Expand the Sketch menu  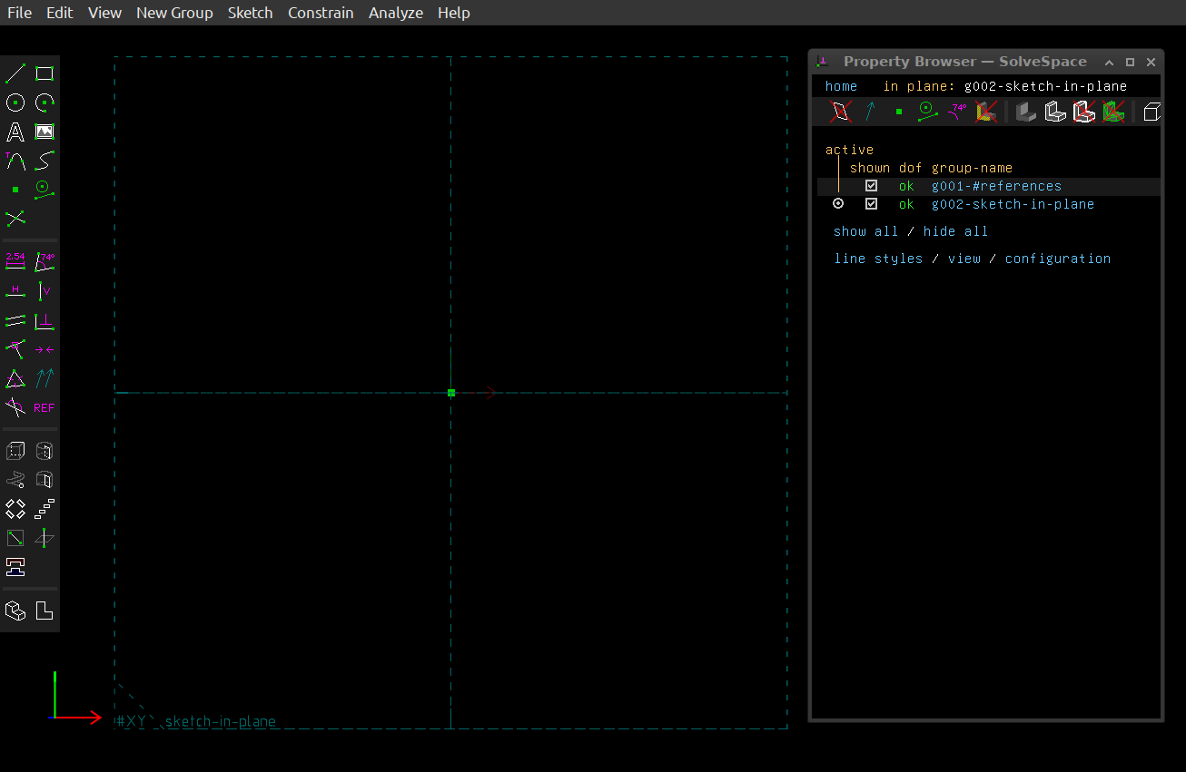pos(250,13)
